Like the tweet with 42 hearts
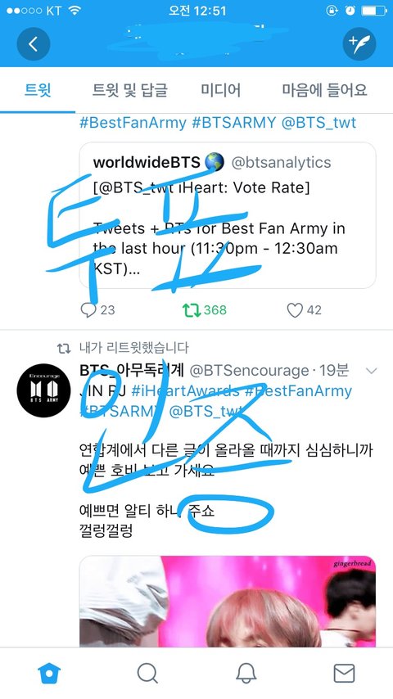This screenshot has width=393, height=699. [x=304, y=310]
